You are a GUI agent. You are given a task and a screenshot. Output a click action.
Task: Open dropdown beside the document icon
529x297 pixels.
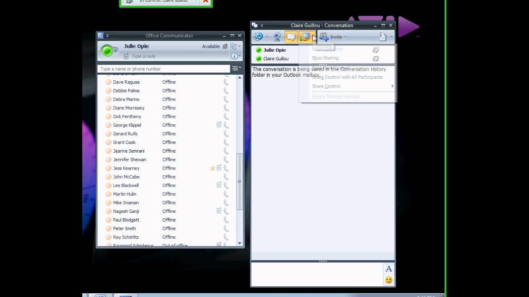pos(391,37)
